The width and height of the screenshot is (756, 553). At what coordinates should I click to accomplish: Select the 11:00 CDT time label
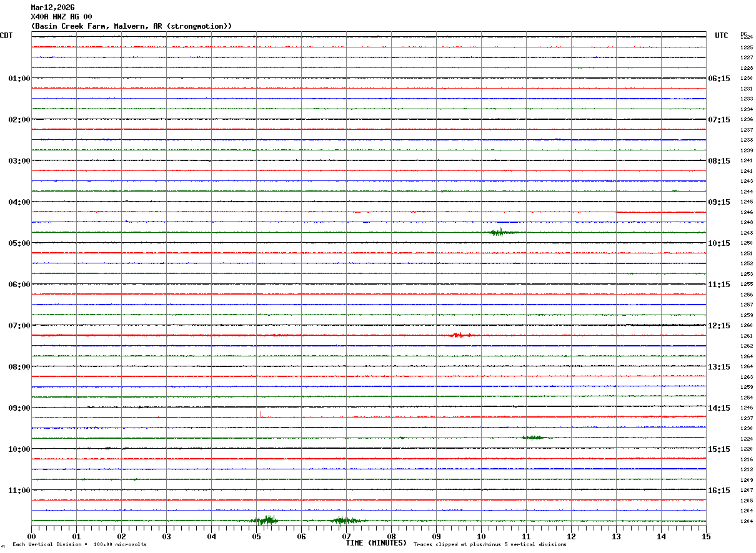pyautogui.click(x=19, y=491)
